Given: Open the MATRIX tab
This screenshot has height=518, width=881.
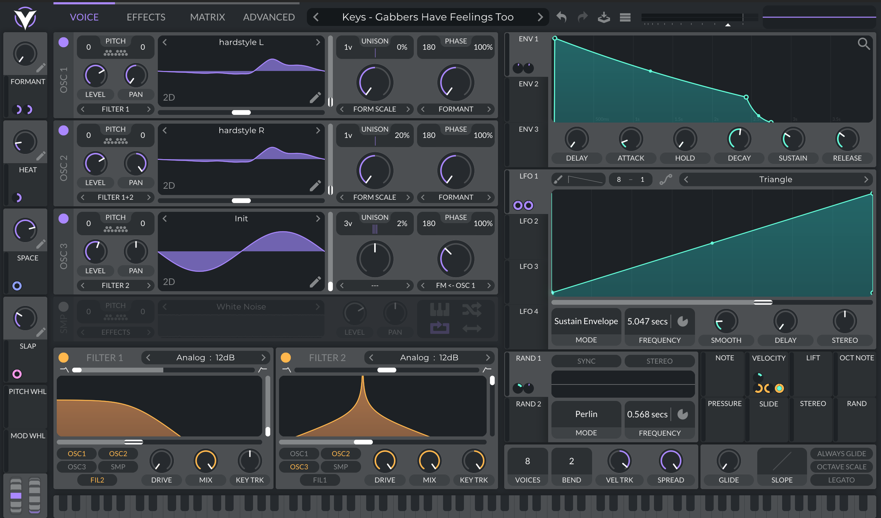Looking at the screenshot, I should tap(207, 17).
